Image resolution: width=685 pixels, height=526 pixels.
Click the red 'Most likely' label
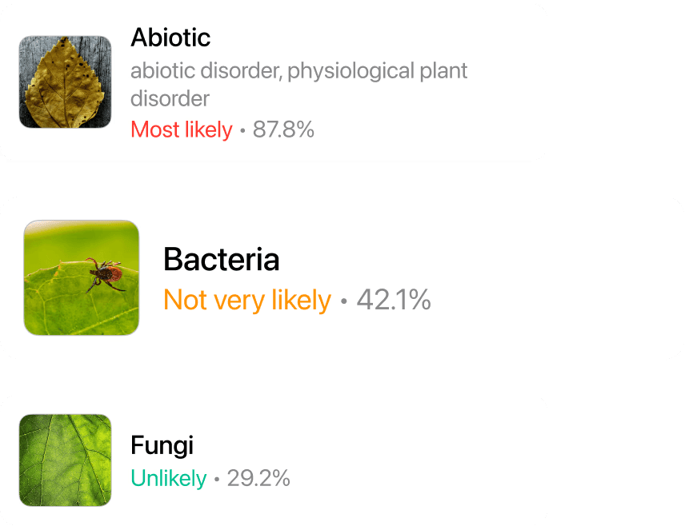(182, 130)
